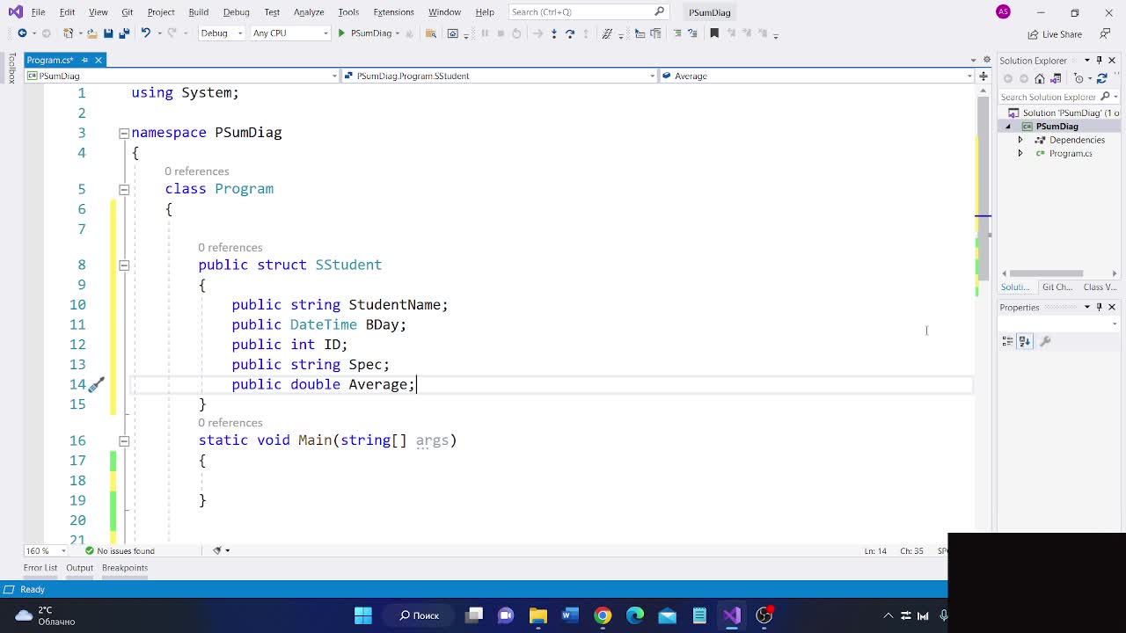Viewport: 1126px width, 633px height.
Task: Click the Visual Studio taskbar icon
Action: point(732,615)
